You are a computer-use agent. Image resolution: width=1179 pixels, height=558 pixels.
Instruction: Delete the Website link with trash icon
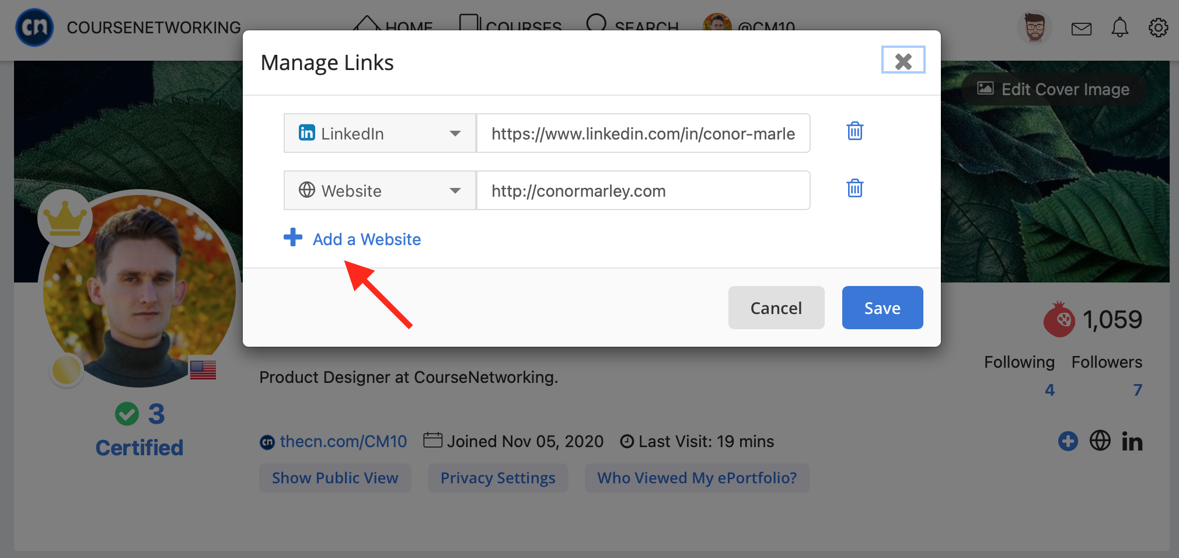855,189
